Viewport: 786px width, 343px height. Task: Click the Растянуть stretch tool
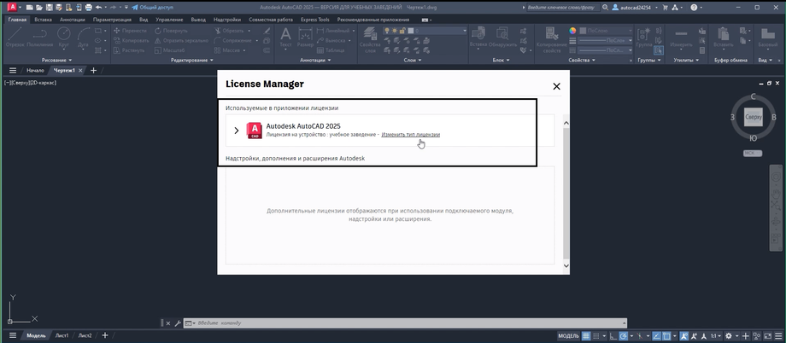129,50
